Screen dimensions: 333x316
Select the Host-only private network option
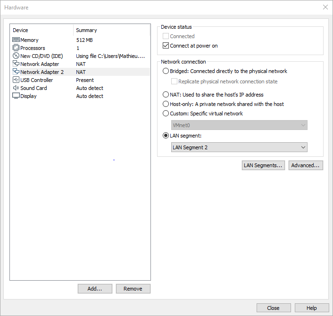166,104
